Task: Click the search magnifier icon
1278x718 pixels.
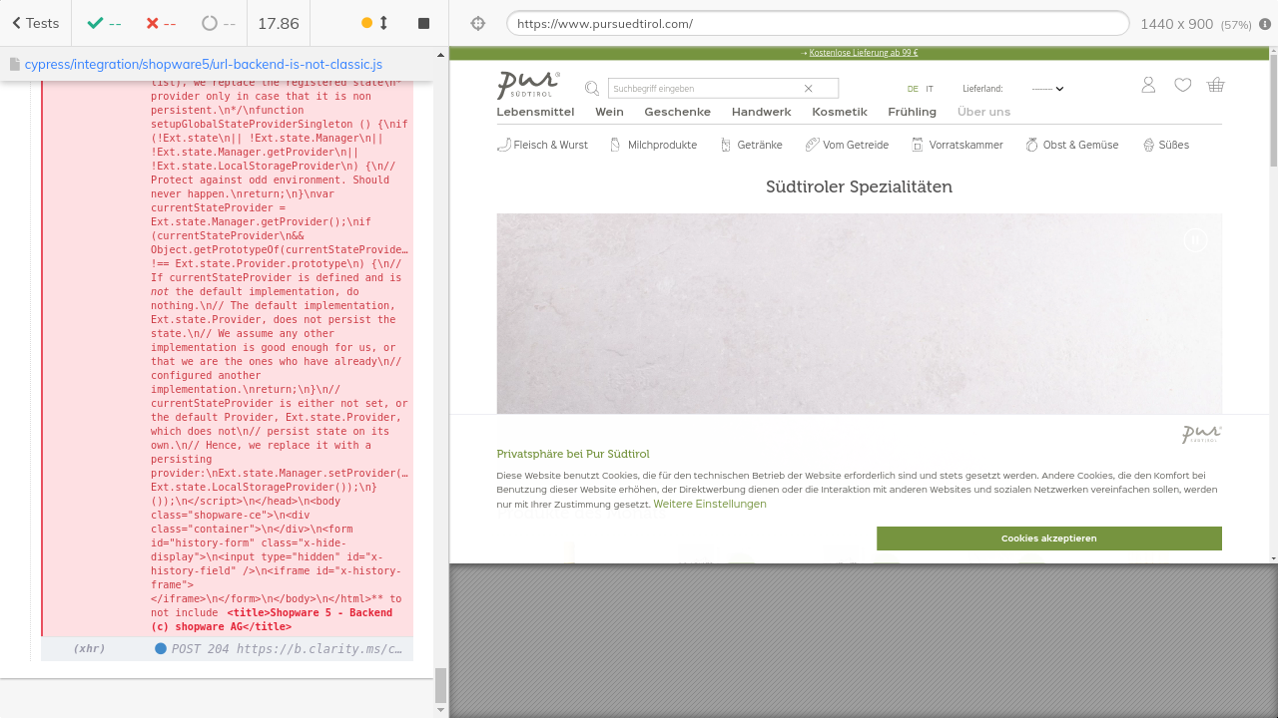Action: [592, 89]
